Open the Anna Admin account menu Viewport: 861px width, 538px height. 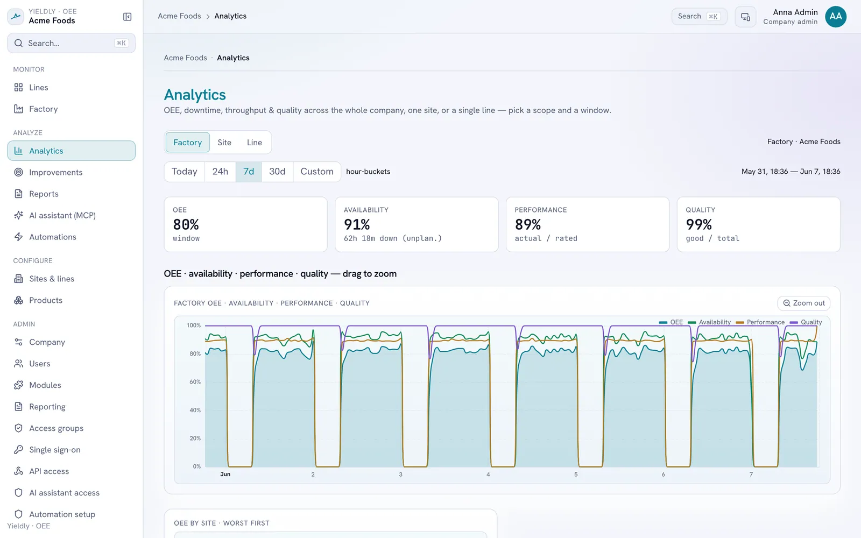[x=804, y=17]
